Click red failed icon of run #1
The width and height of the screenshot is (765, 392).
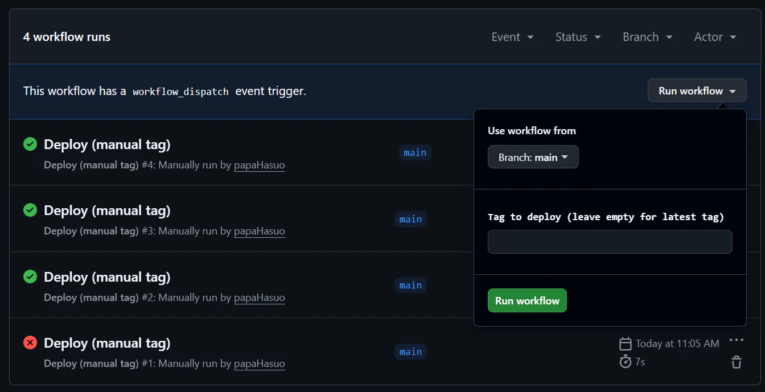click(30, 343)
